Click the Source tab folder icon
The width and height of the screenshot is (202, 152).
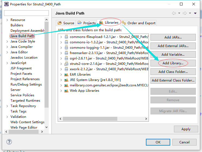[x=60, y=23]
